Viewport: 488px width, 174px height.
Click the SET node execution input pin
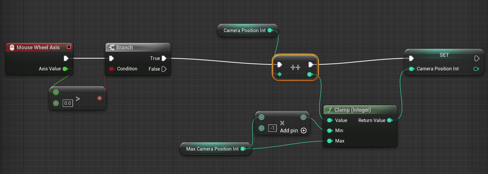click(x=411, y=58)
